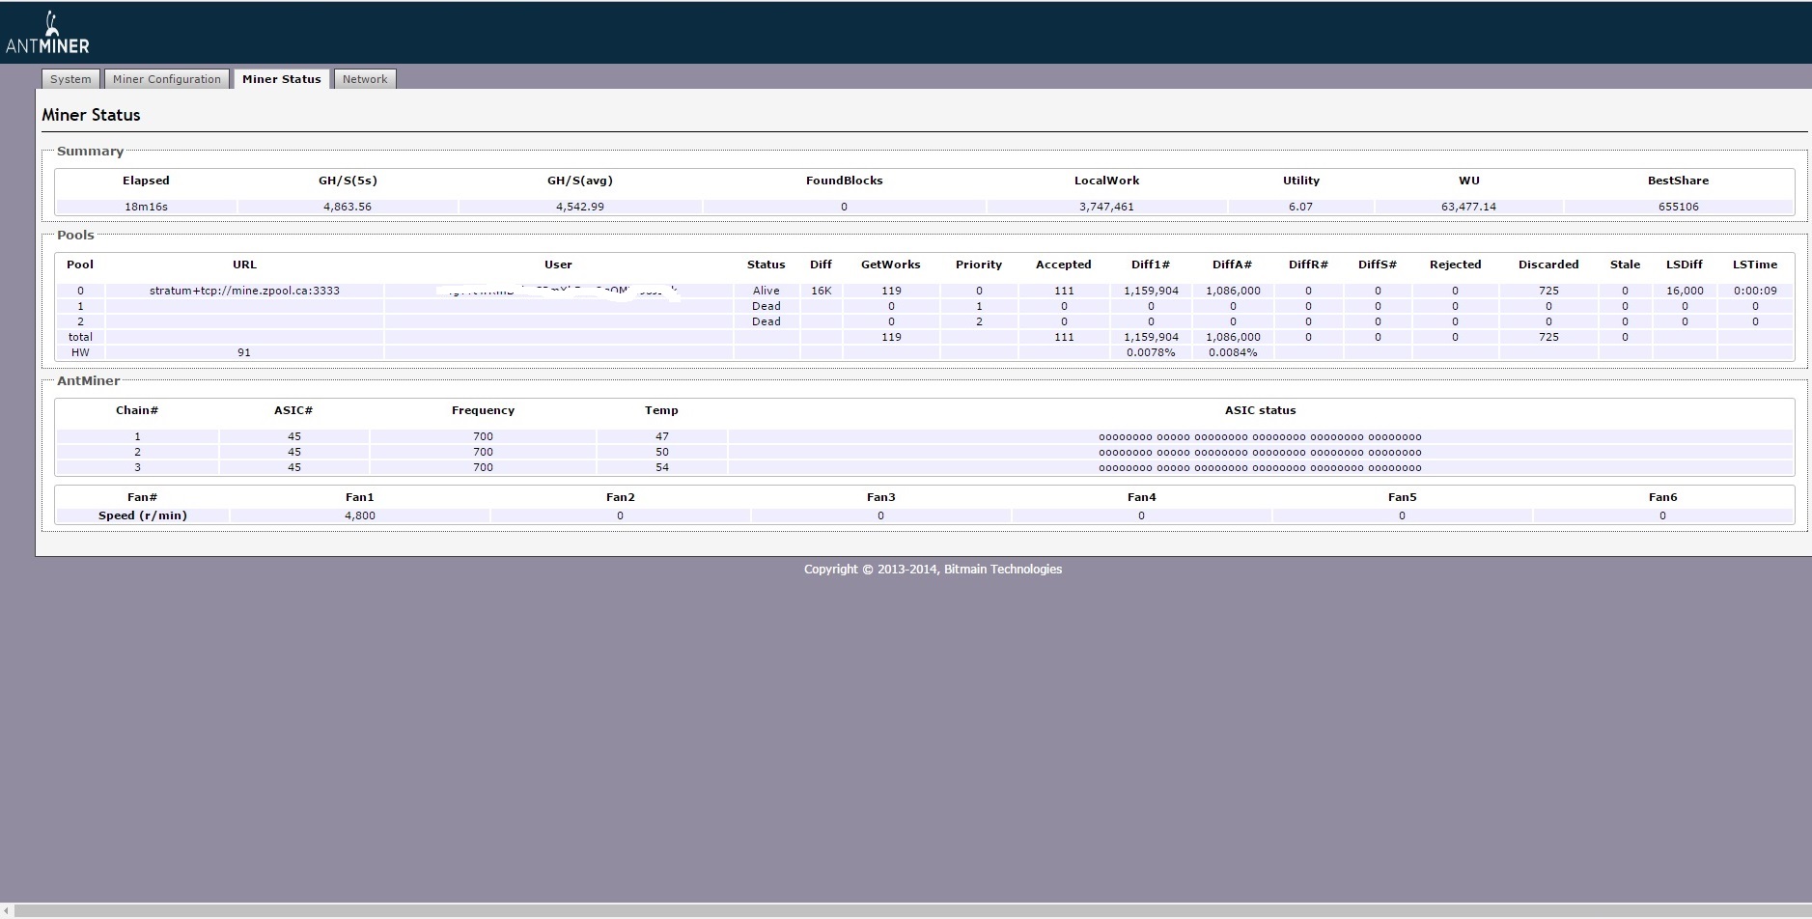Select chain 3 temperature value 54

click(x=662, y=467)
